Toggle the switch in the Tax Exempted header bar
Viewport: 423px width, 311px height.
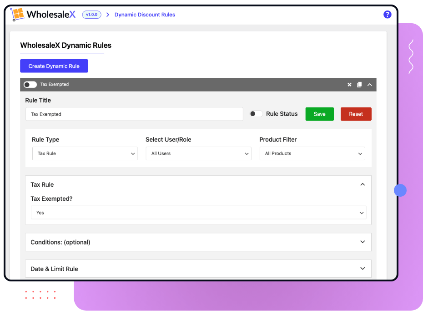pyautogui.click(x=30, y=85)
